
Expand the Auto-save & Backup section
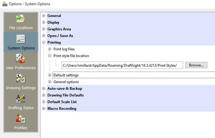click(44, 88)
